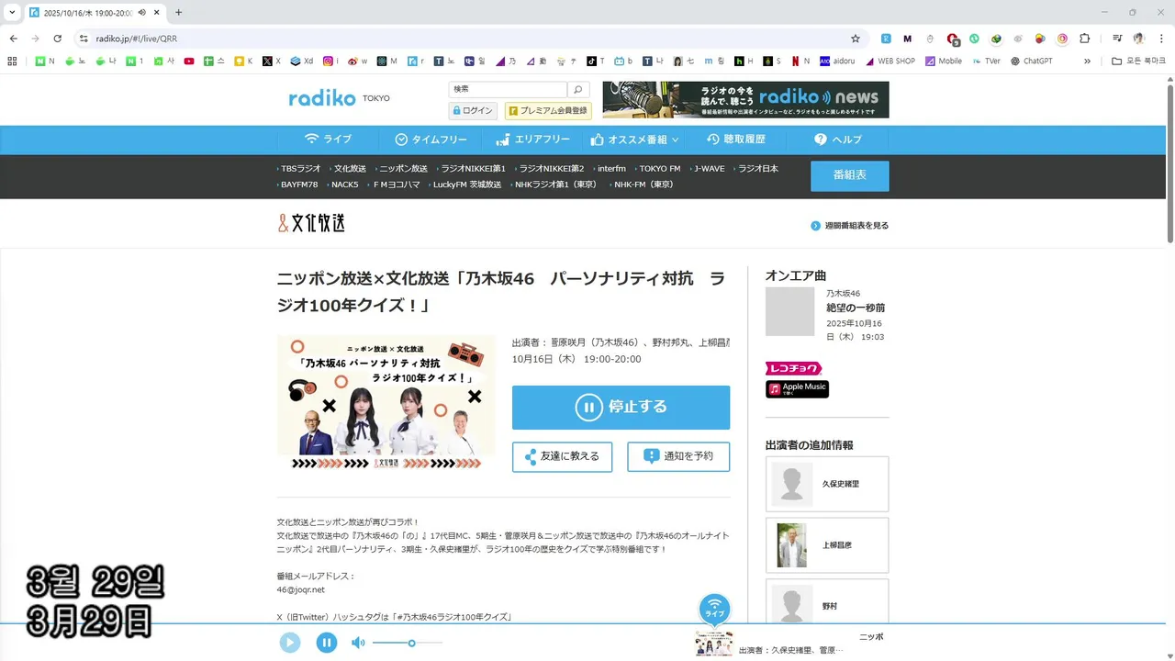
Task: Open the YouTube bookmark
Action: pos(189,61)
